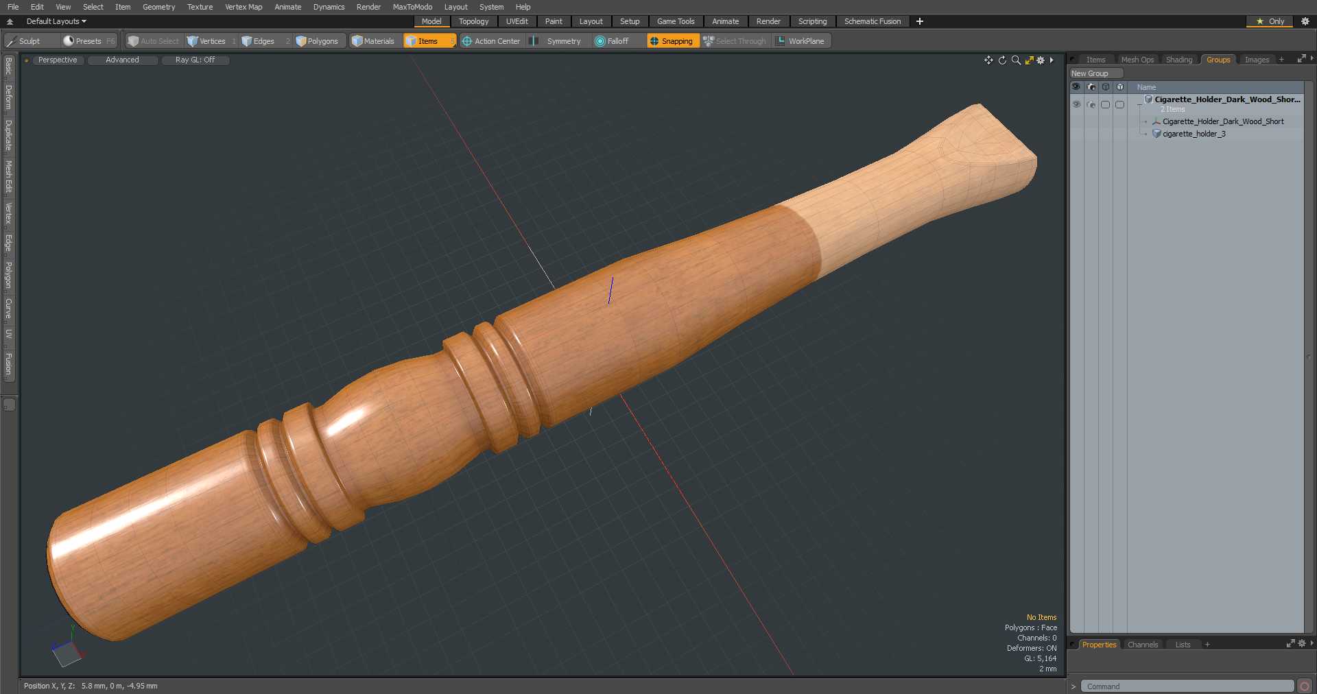1317x694 pixels.
Task: Open the Deform vertical sidebar tab
Action: 9,98
